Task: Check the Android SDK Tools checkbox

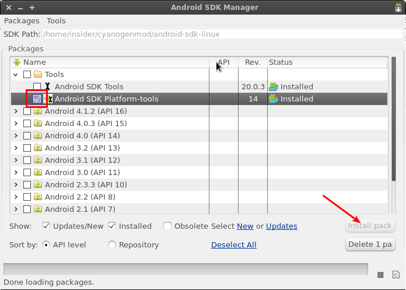Action: point(37,86)
